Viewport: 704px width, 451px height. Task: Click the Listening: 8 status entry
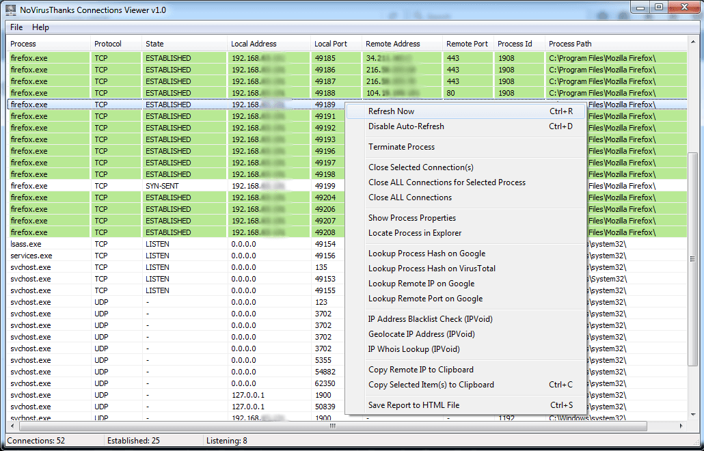(x=227, y=441)
